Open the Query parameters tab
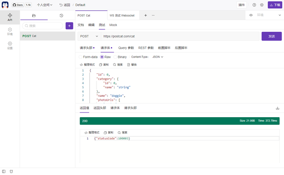The height and width of the screenshot is (175, 284). (126, 48)
